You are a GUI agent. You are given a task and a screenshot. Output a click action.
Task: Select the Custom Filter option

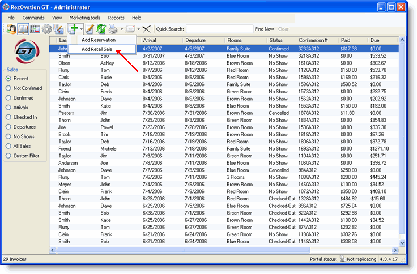point(22,156)
